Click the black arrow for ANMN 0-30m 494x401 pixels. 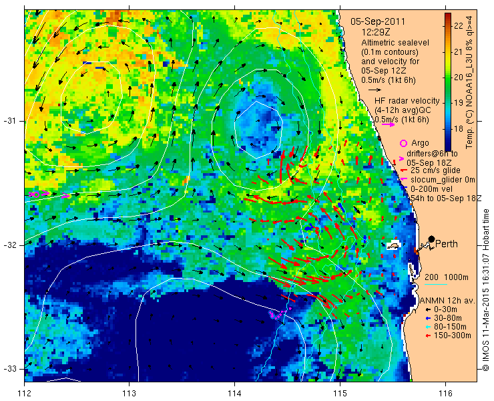tap(427, 310)
